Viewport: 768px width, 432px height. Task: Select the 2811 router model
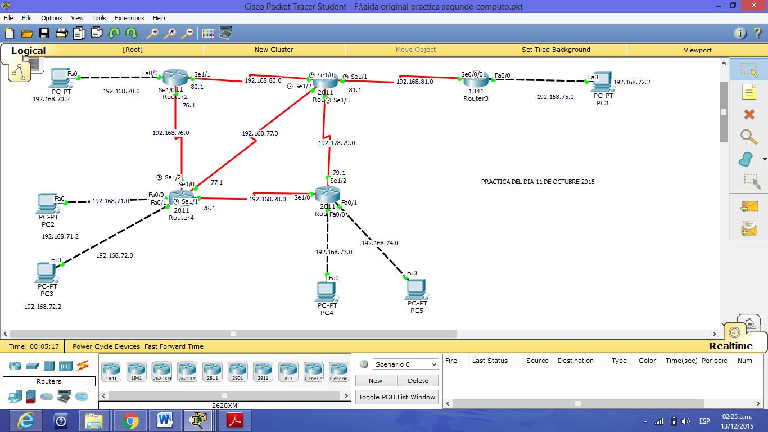(212, 371)
